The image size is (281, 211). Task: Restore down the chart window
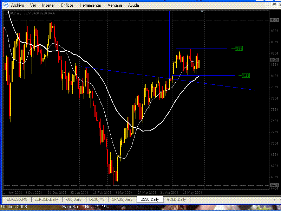(x=274, y=5)
